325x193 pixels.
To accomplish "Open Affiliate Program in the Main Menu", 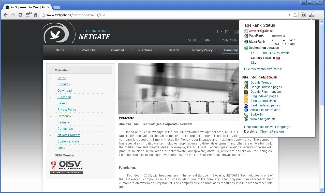I will pos(69,135).
